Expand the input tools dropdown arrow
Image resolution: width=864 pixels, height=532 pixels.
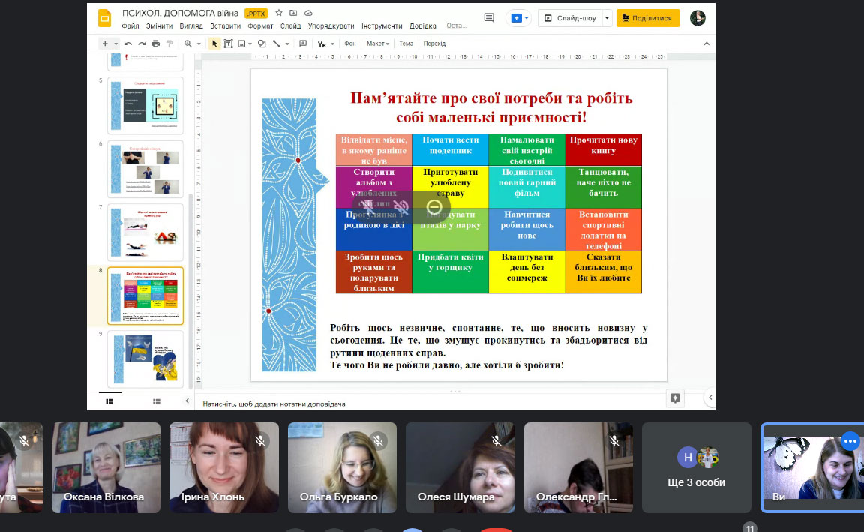[x=332, y=44]
